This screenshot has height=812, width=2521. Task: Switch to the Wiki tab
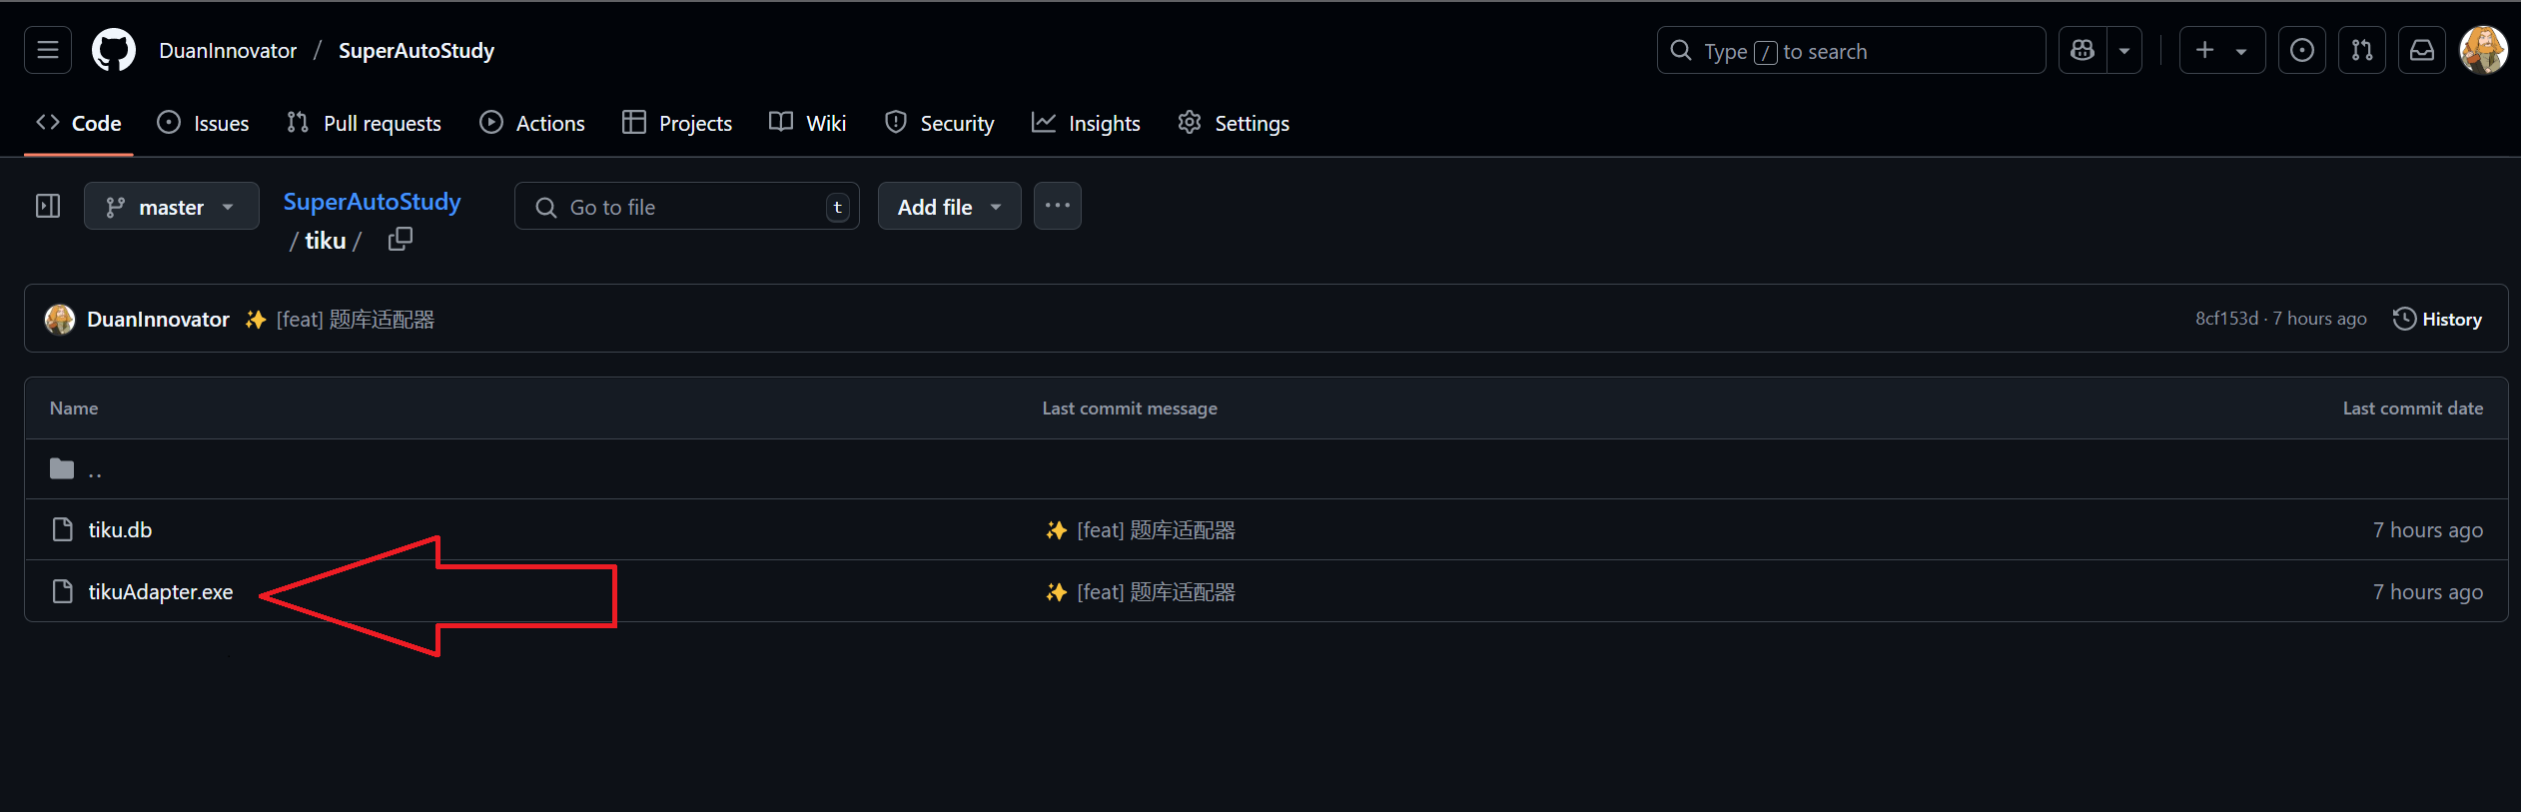tap(808, 123)
